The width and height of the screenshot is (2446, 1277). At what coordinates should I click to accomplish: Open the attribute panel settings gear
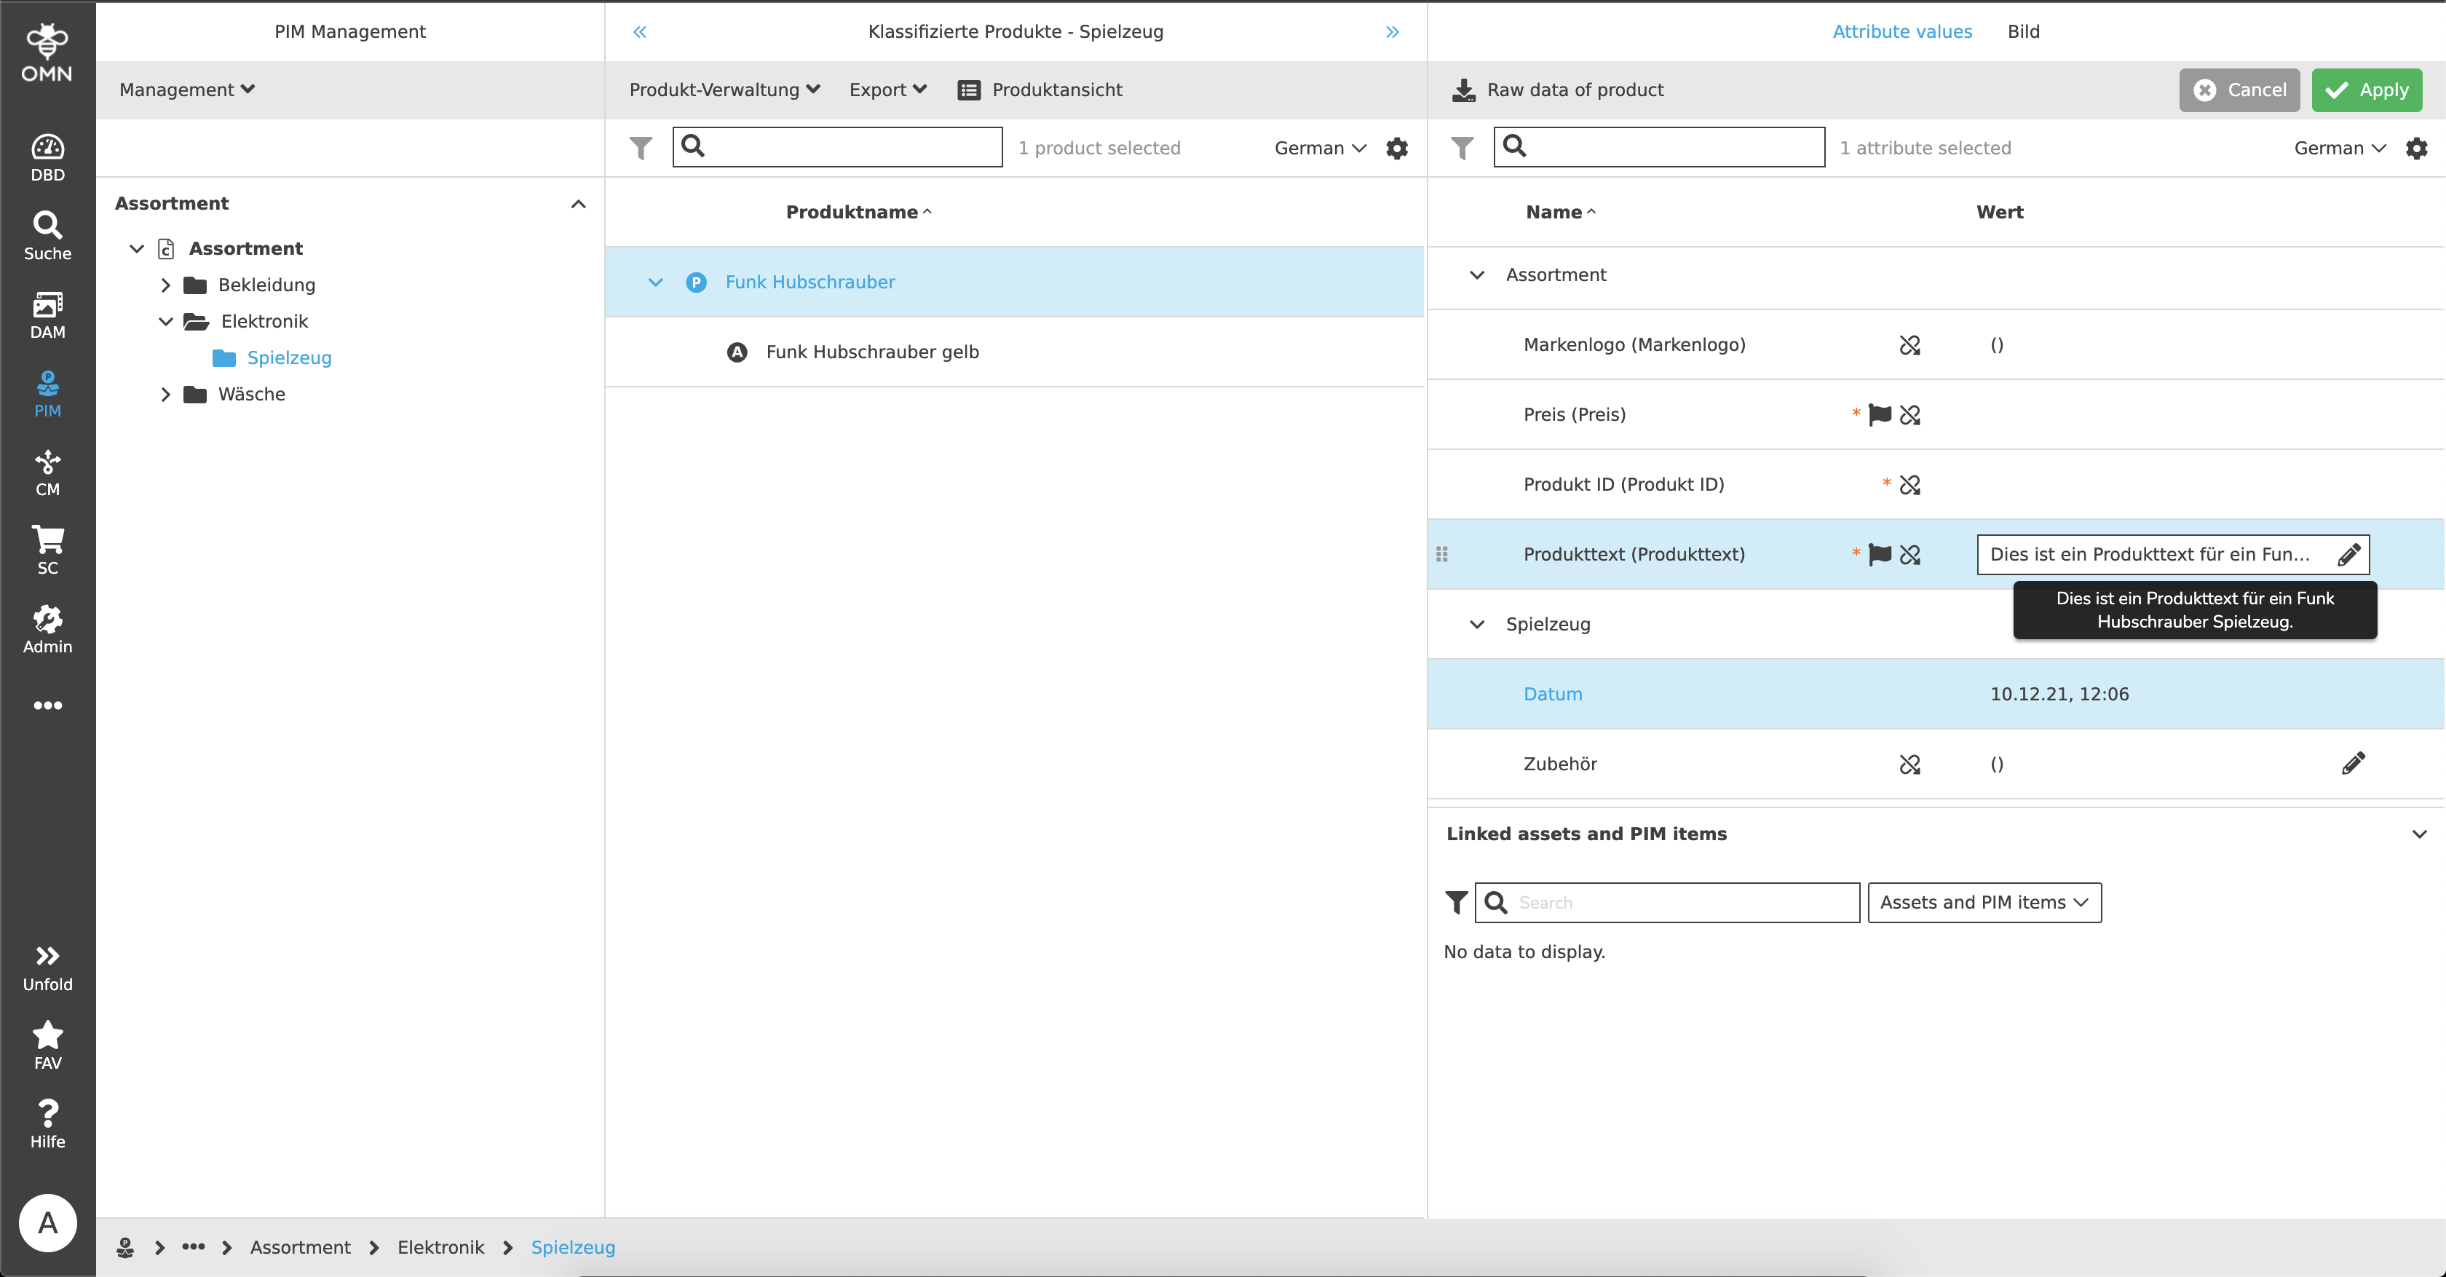point(2418,148)
